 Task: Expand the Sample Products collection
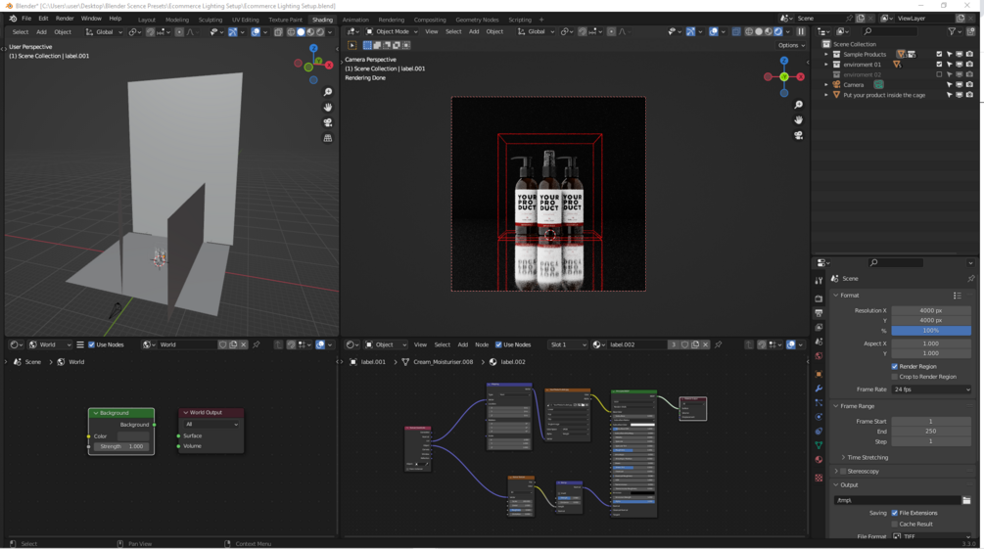click(826, 55)
